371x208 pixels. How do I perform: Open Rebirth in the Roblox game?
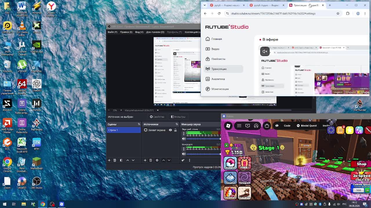(x=230, y=163)
